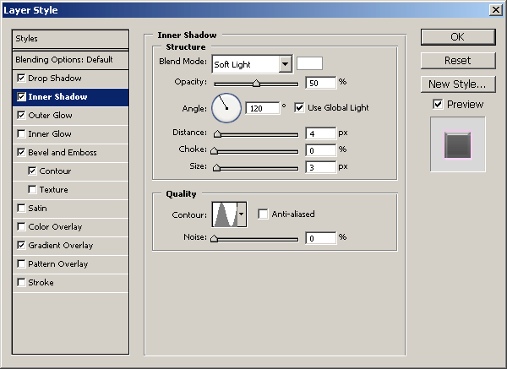507x369 pixels.
Task: Click the Reset button
Action: [458, 61]
